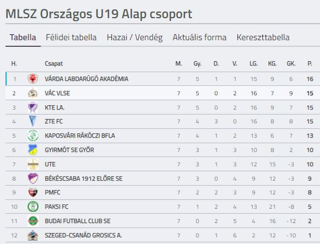Image resolution: width=320 pixels, height=244 pixels.
Task: Click the UTE club emblem
Action: (33, 164)
